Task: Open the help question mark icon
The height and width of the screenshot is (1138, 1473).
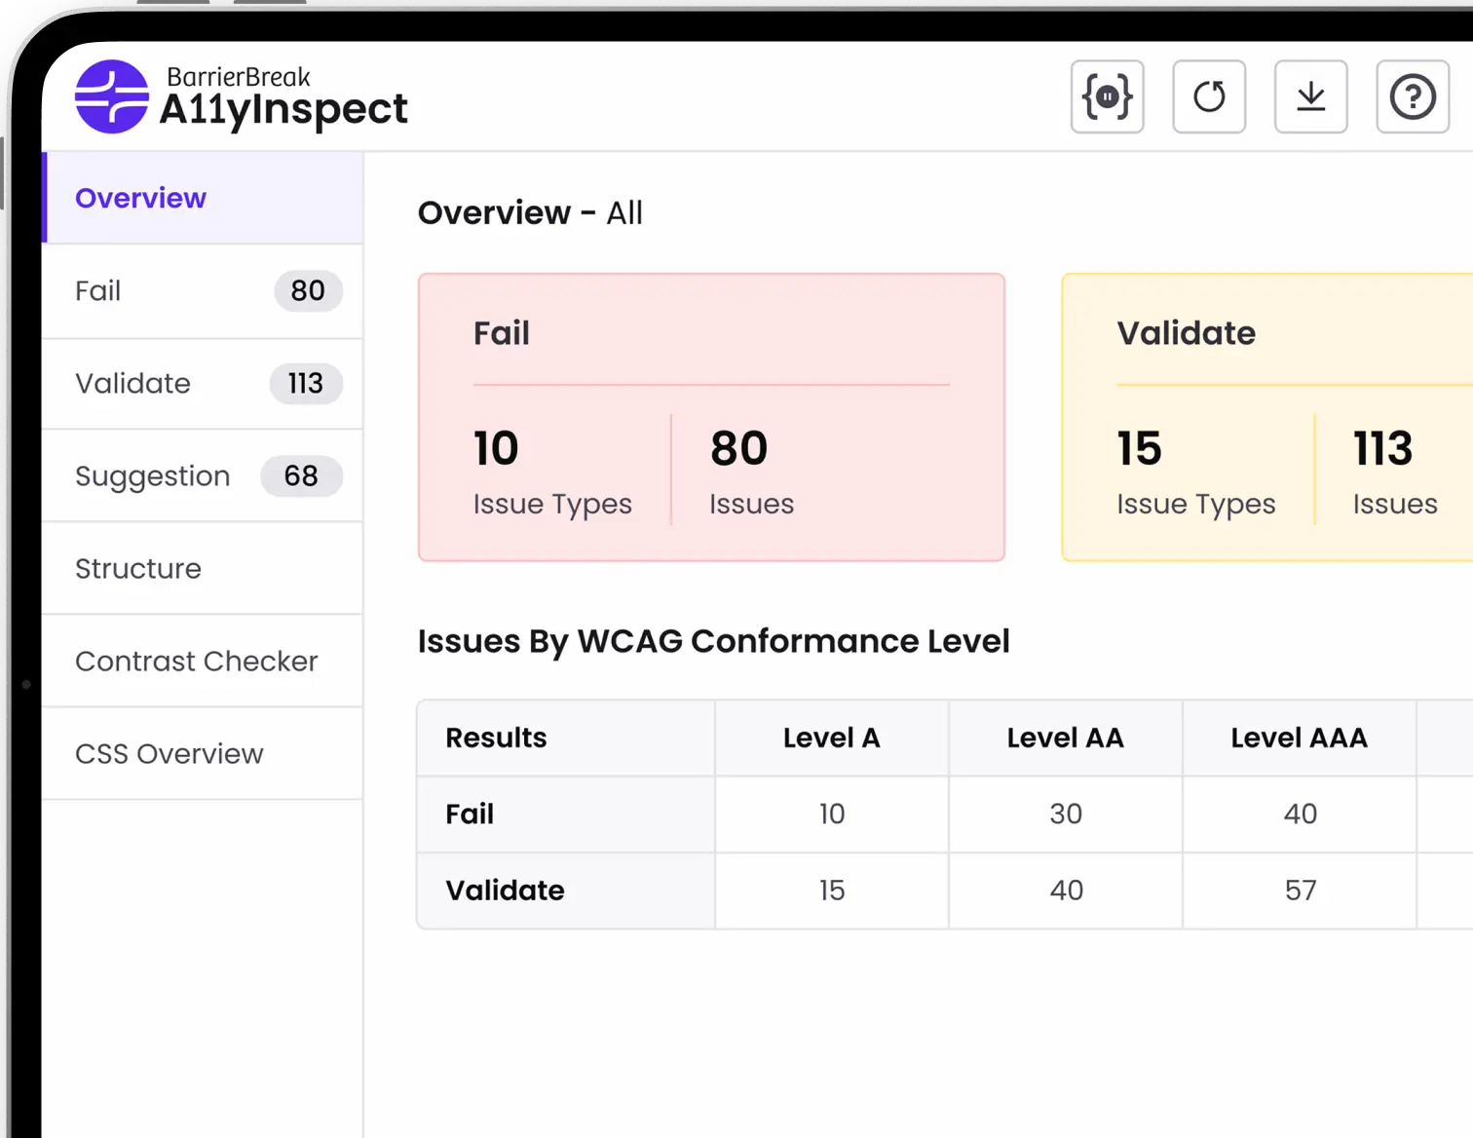Action: pyautogui.click(x=1412, y=96)
